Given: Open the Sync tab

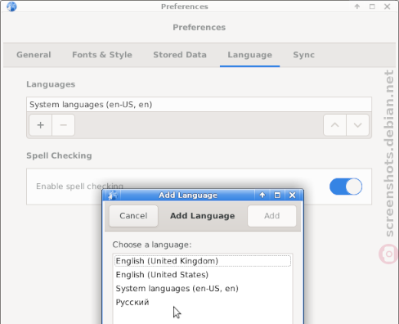Looking at the screenshot, I should (x=304, y=55).
